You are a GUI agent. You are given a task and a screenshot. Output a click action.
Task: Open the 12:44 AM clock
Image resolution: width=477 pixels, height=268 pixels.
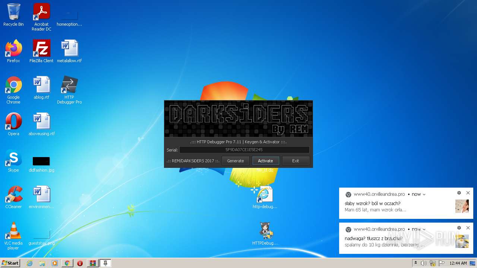point(458,263)
